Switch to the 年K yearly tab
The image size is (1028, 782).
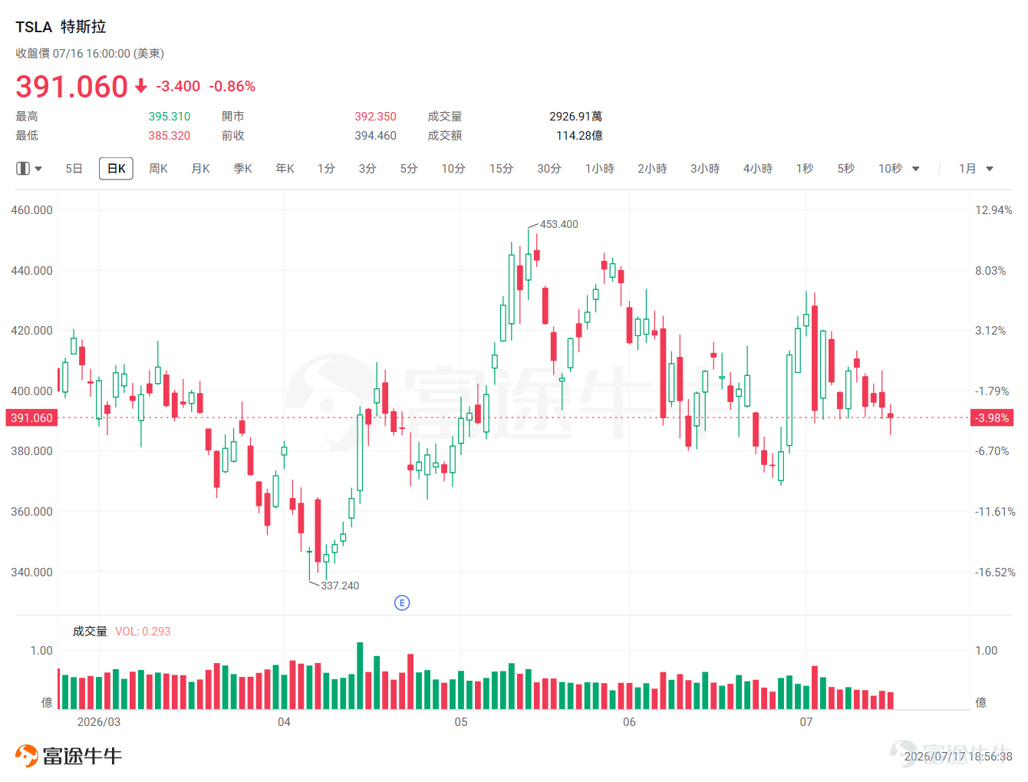tap(285, 168)
